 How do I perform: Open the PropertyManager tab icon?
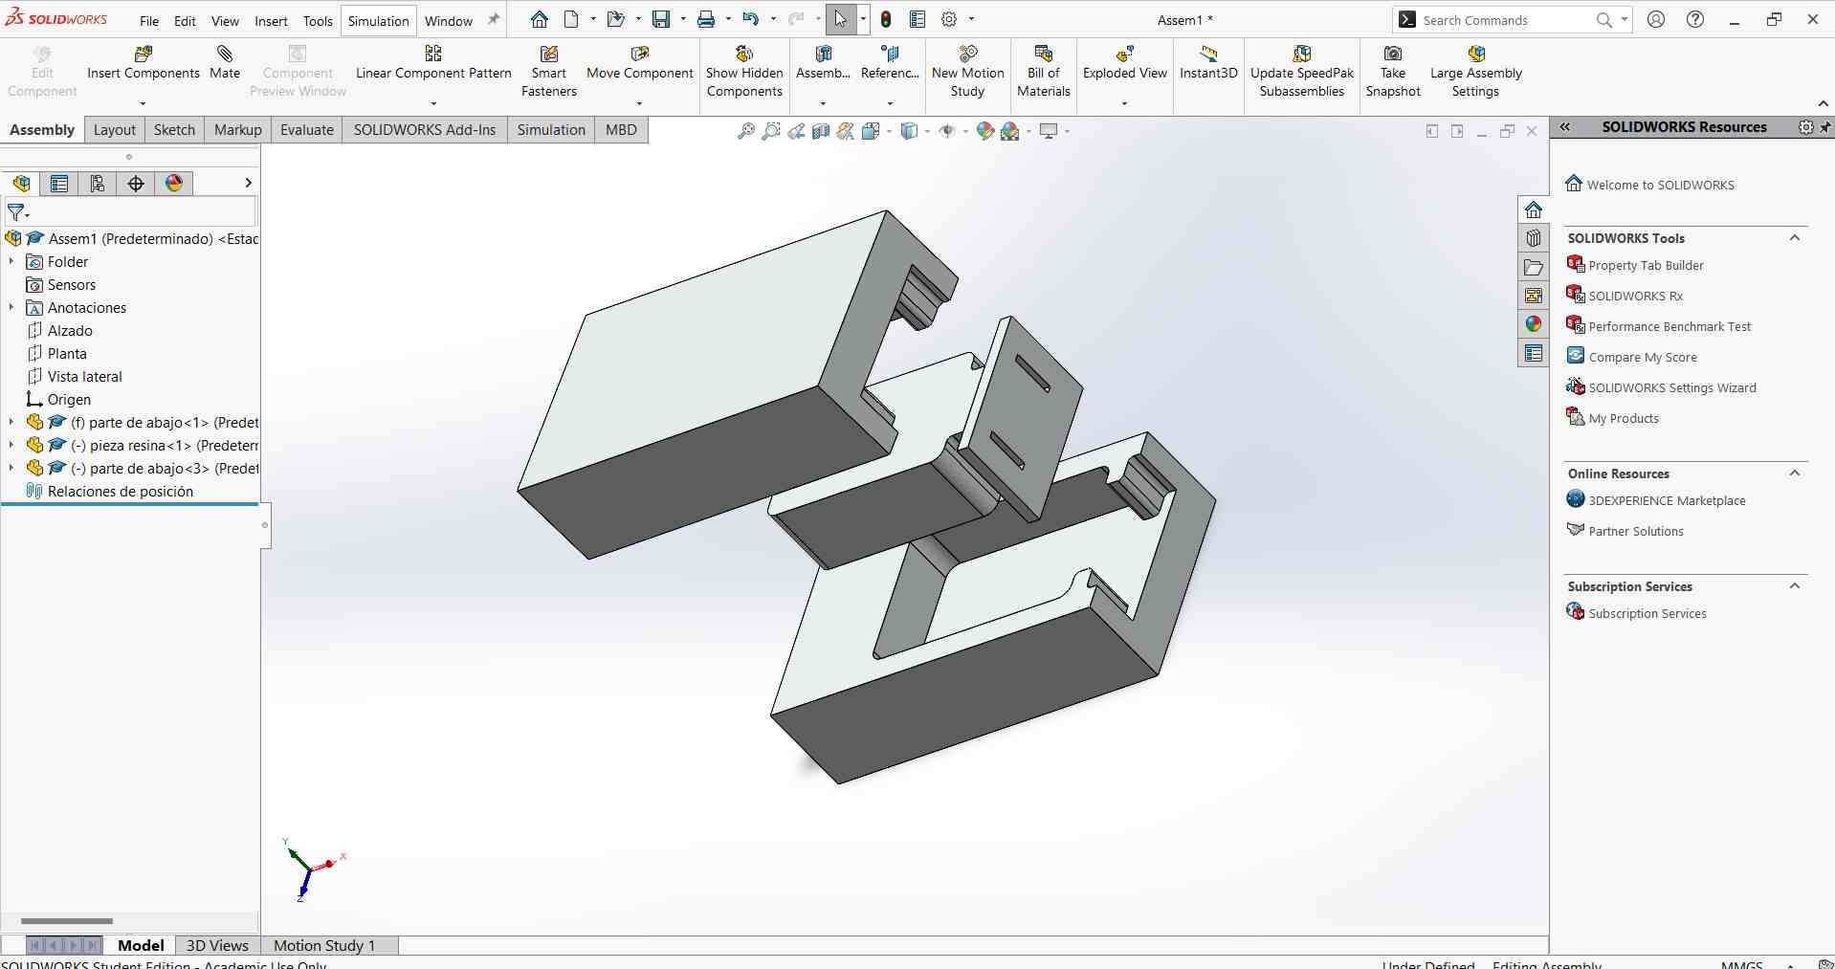(59, 183)
